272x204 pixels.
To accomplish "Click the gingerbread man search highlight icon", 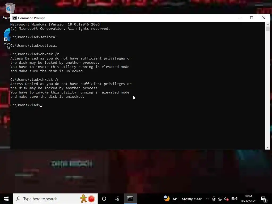I will tap(83, 199).
